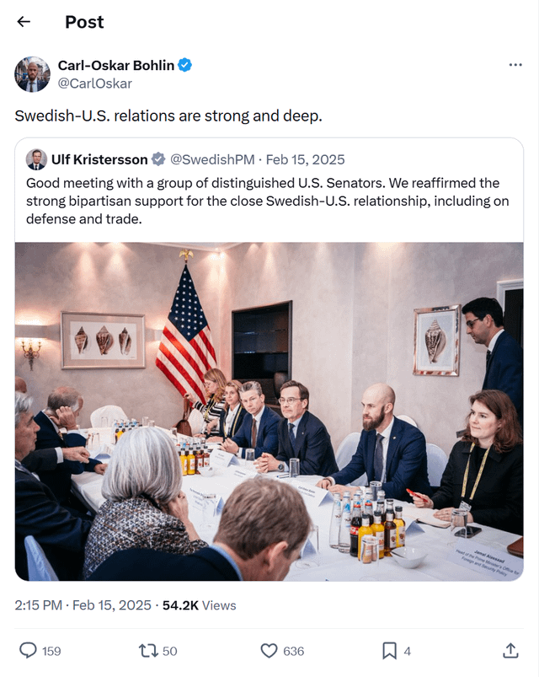Open the 2:15 PM Feb 15, 2025 timestamp

pyautogui.click(x=83, y=605)
